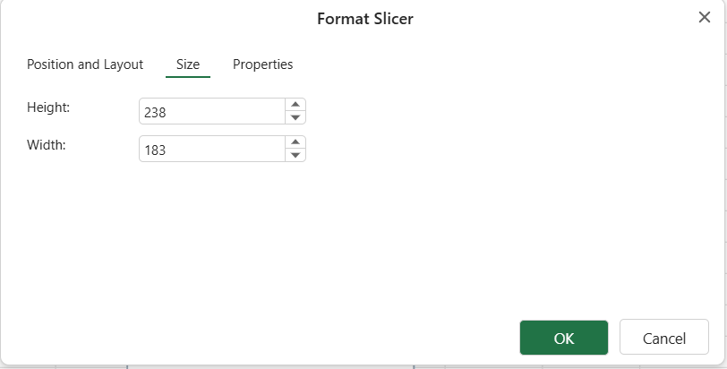Decrease Width with the down arrow

pos(295,155)
